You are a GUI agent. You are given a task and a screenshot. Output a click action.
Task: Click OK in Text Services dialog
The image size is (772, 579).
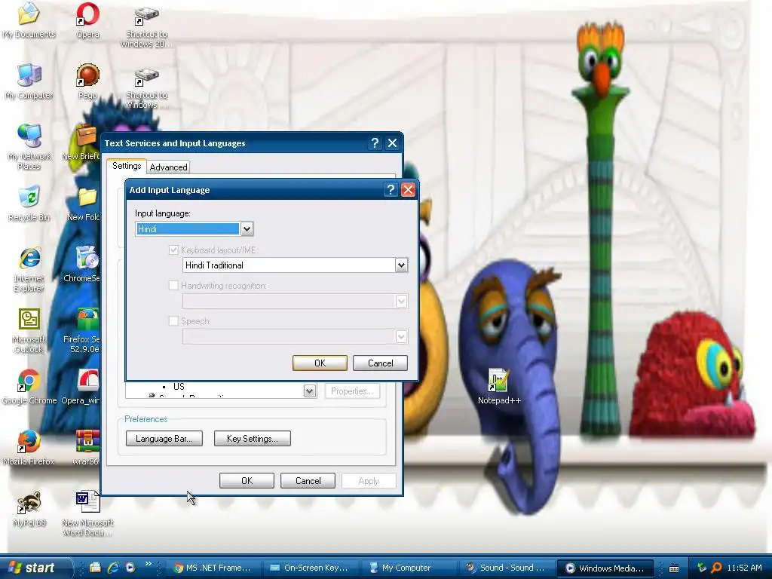tap(247, 480)
